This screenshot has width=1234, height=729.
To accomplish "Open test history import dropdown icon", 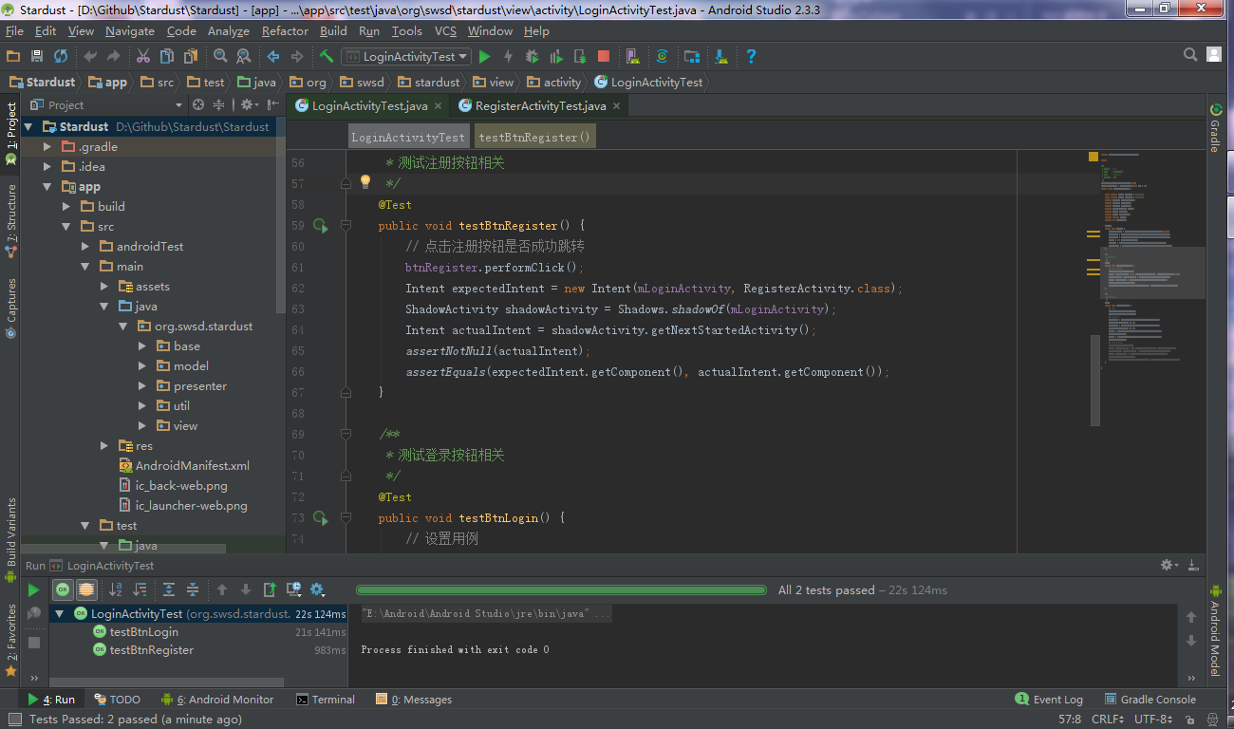I will [x=293, y=589].
